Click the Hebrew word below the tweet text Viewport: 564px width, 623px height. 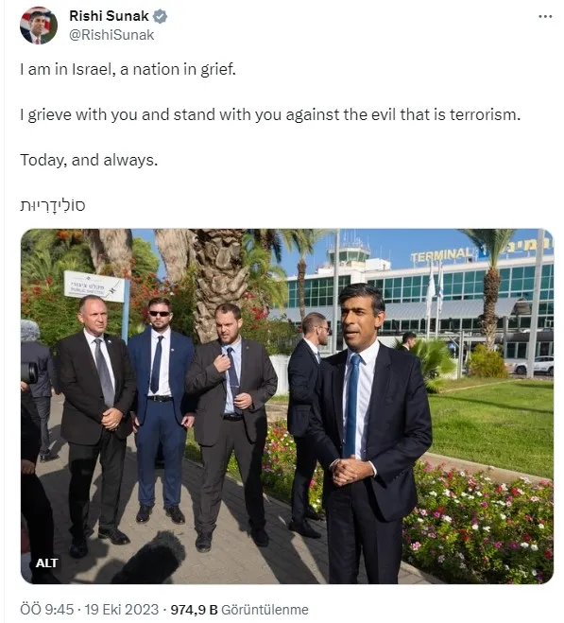(52, 205)
